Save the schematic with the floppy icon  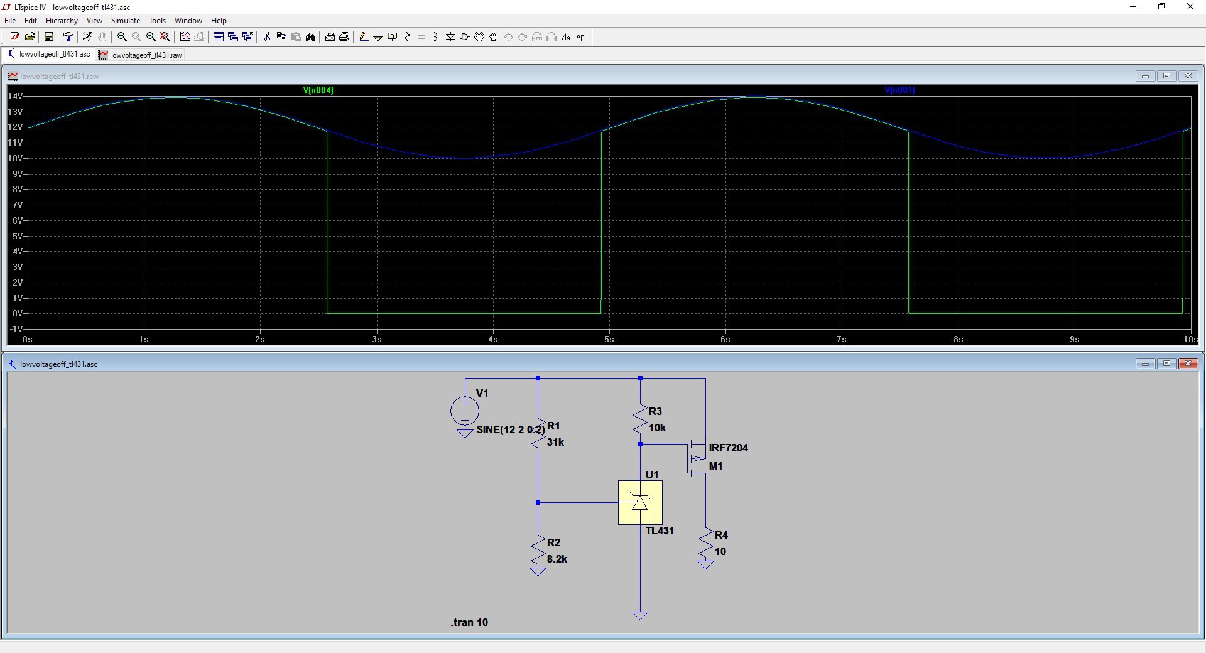pos(48,37)
